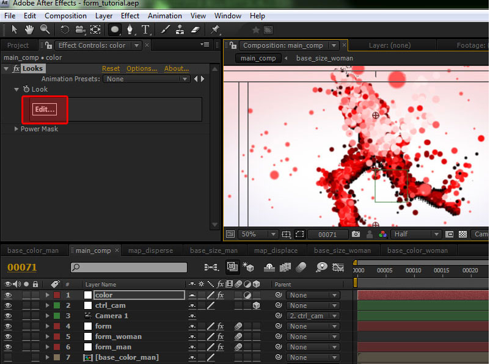Screen dimensions: 490x364
Task: Hide the form layer eye toggle
Action: point(8,326)
